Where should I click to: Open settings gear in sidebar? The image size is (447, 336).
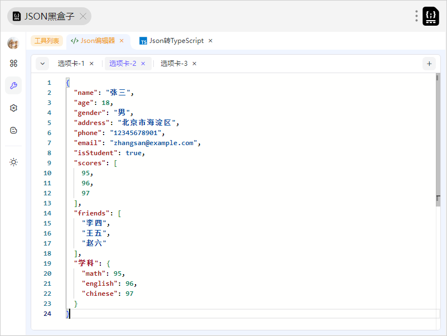tap(13, 108)
